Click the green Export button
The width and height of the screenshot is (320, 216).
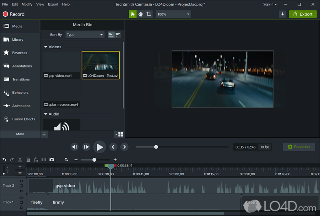(302, 14)
